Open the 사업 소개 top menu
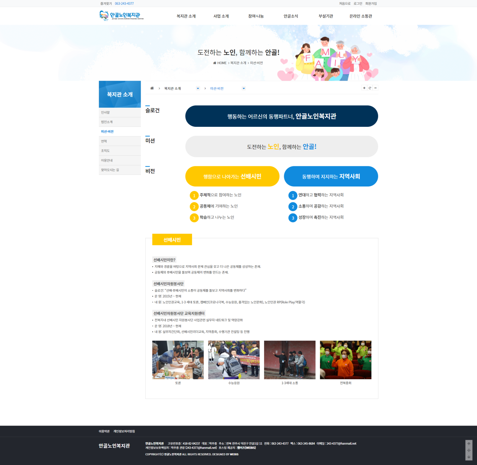This screenshot has width=477, height=465. [221, 16]
